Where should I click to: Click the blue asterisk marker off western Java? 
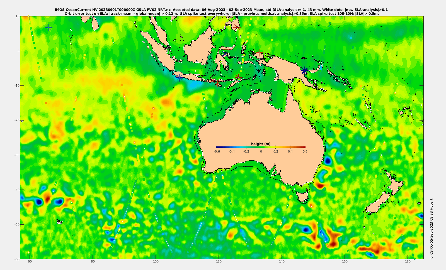click(x=179, y=78)
